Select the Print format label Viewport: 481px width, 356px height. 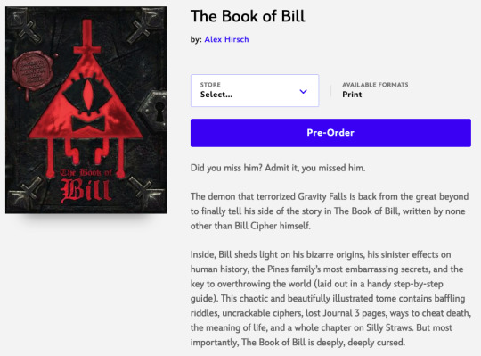(352, 95)
